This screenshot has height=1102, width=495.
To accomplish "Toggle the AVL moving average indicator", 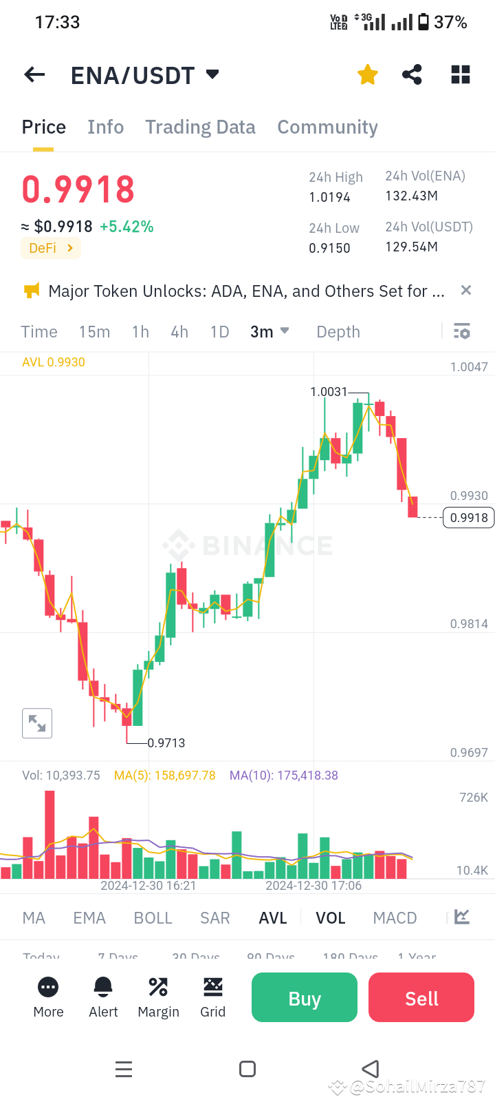I will point(272,917).
